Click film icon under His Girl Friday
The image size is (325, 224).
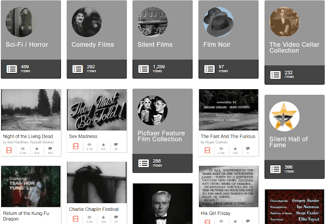coord(208,222)
